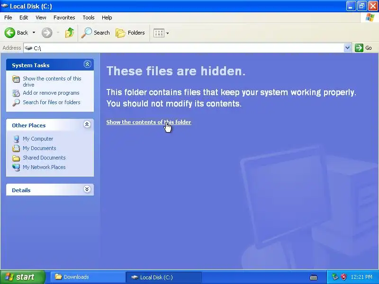The image size is (379, 284).
Task: Open Shared Documents from Other Places
Action: tap(44, 158)
